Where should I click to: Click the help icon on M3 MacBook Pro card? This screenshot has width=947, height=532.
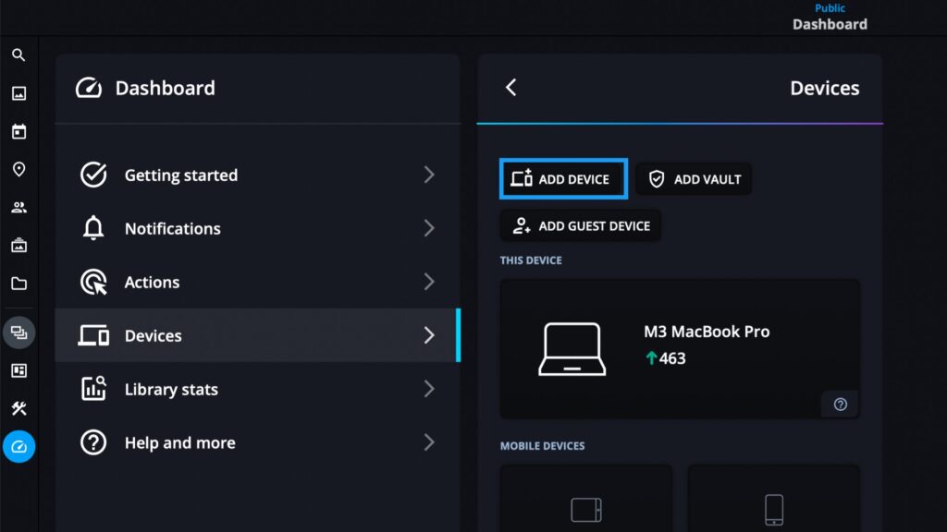(x=840, y=405)
